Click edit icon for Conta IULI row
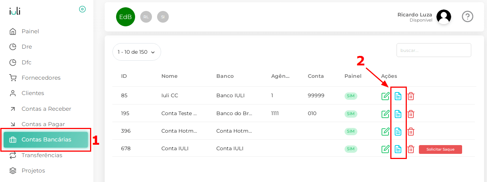 (385, 149)
